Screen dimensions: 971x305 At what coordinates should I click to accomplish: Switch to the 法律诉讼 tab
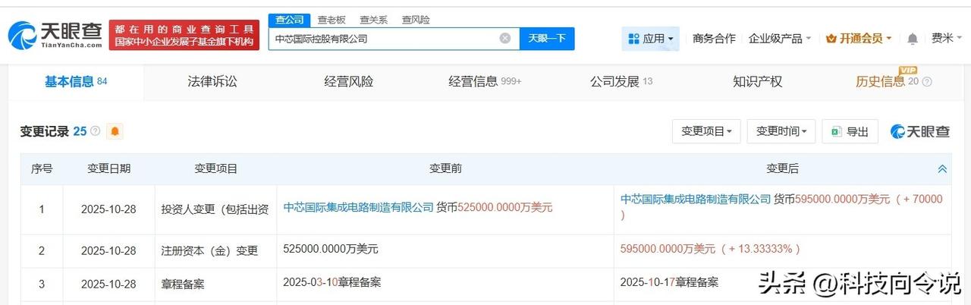pos(212,81)
